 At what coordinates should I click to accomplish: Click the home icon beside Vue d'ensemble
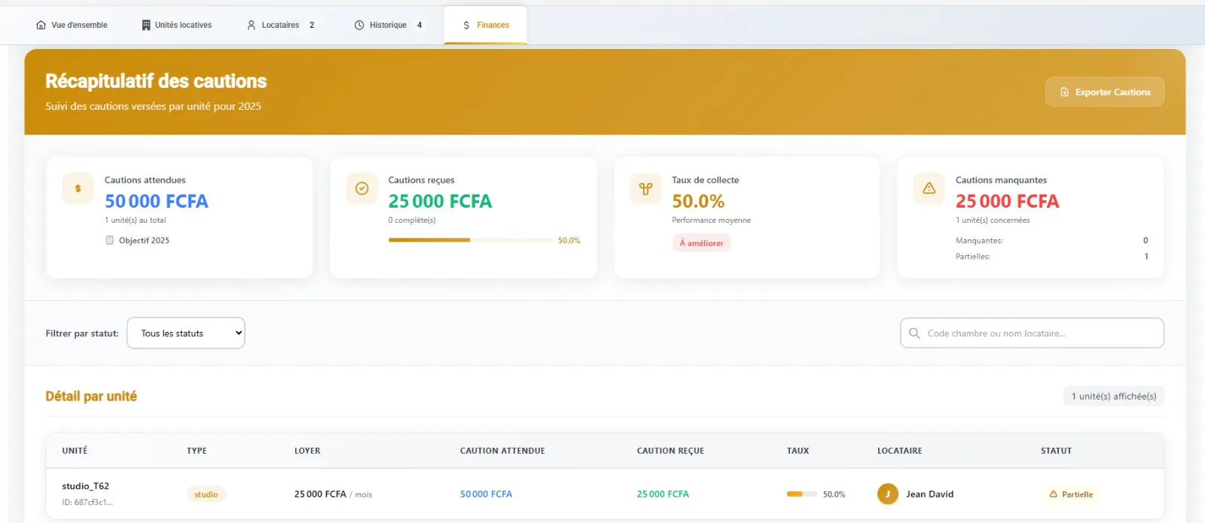tap(41, 25)
